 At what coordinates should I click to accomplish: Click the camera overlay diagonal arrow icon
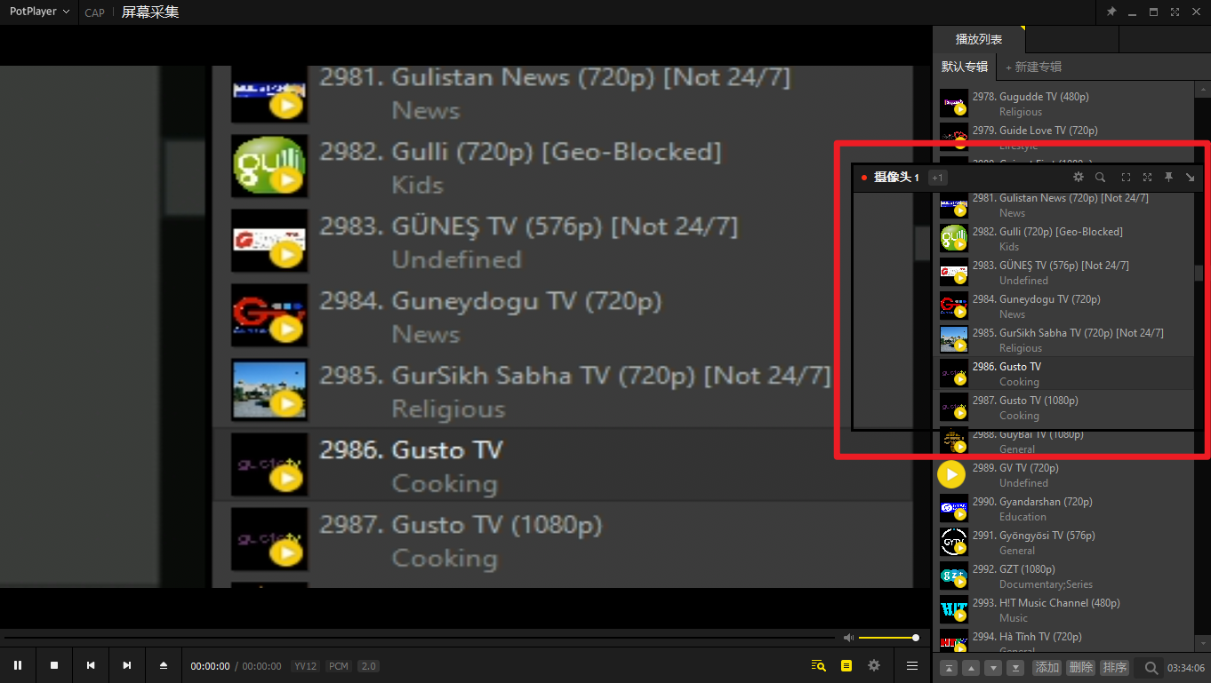point(1191,178)
